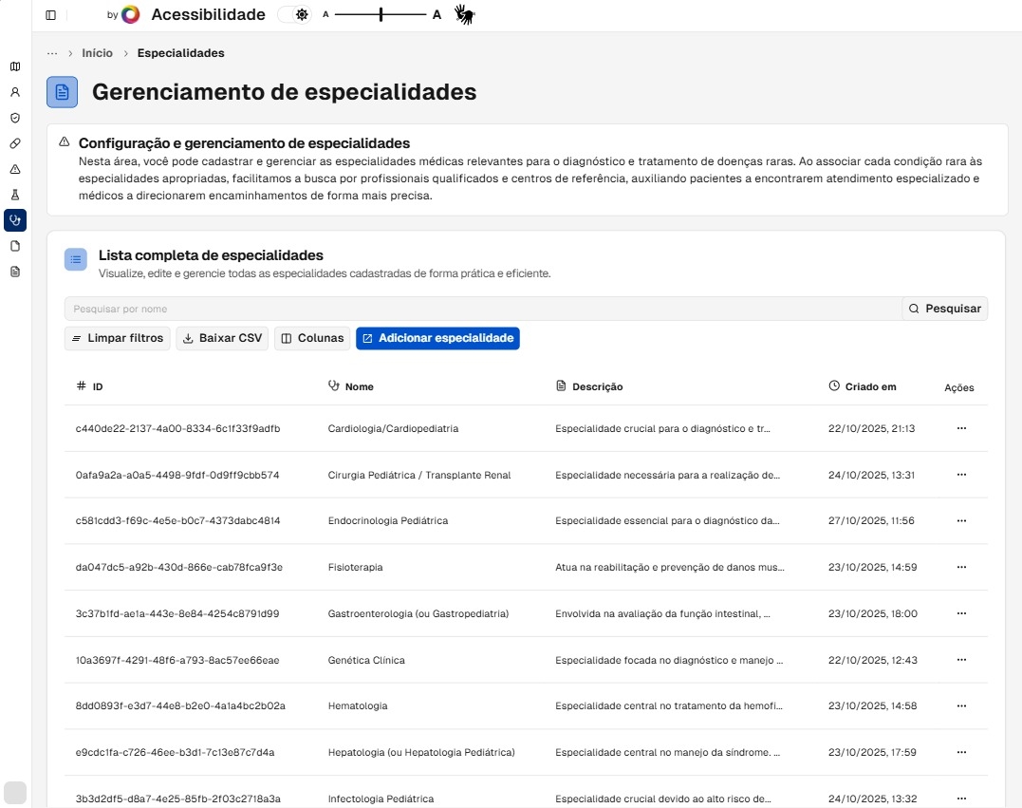
Task: Go to Início in breadcrumb
Action: 97,53
